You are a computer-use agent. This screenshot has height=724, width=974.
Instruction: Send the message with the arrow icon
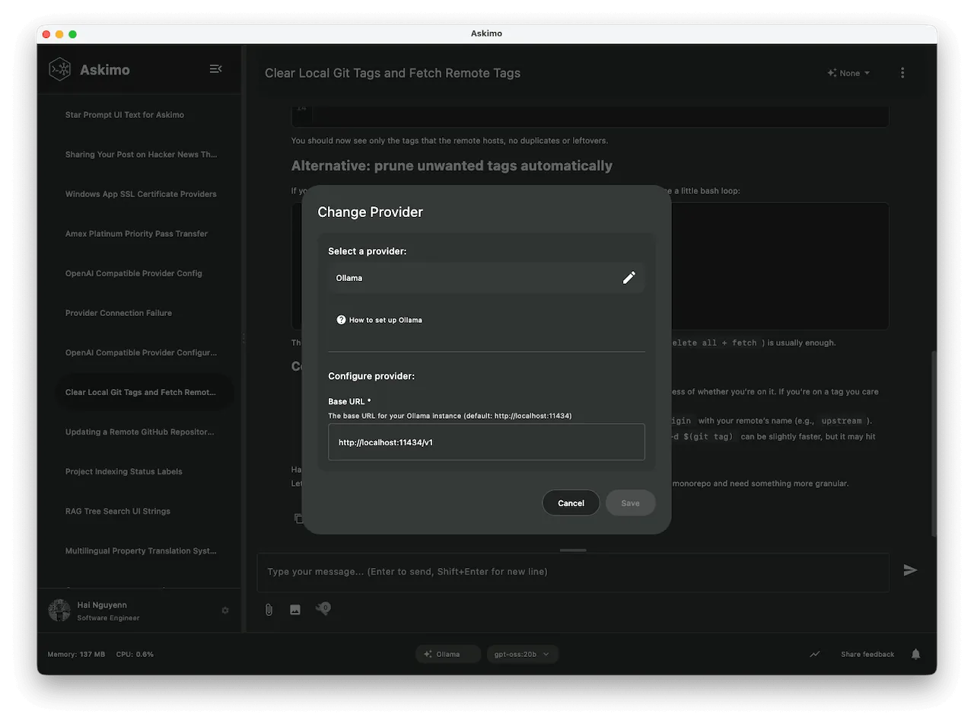click(910, 570)
